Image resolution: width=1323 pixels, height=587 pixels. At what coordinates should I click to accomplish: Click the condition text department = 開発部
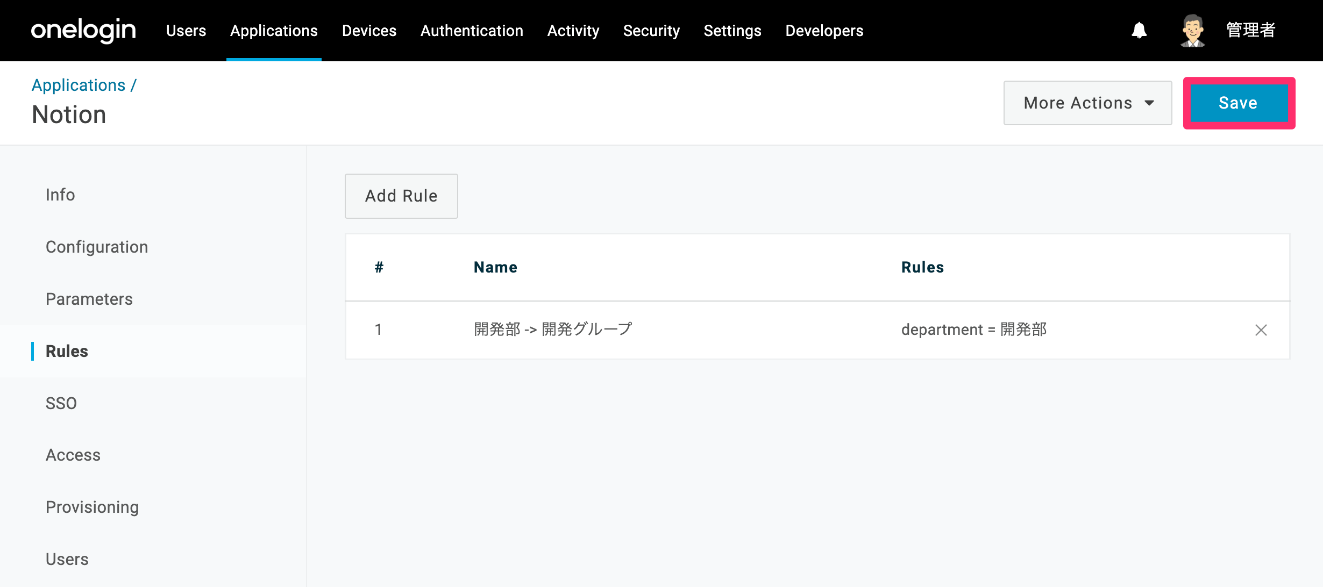click(x=974, y=330)
